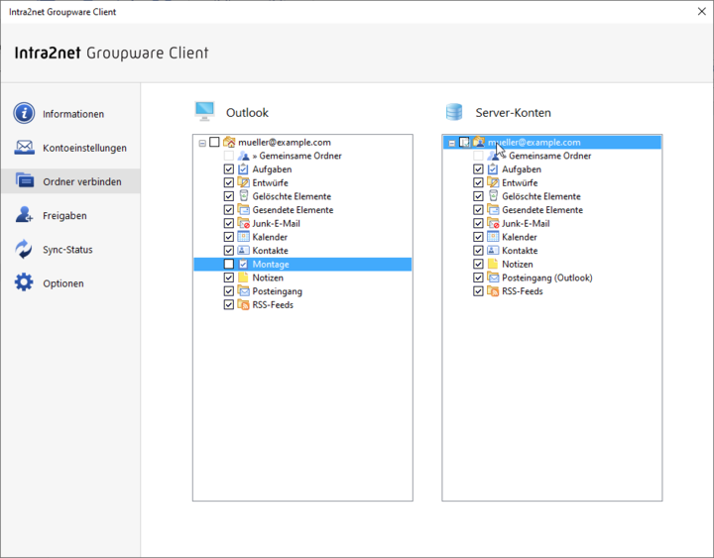The image size is (714, 558).
Task: Click the Posteingang inbox icon in Outlook
Action: point(244,290)
